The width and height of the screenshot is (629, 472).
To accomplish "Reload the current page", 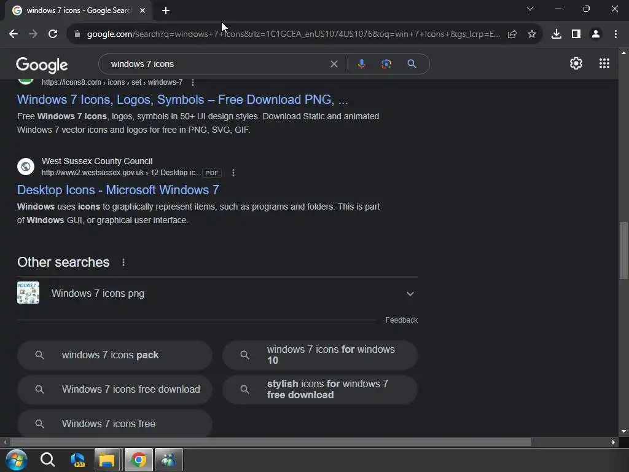I will point(53,34).
